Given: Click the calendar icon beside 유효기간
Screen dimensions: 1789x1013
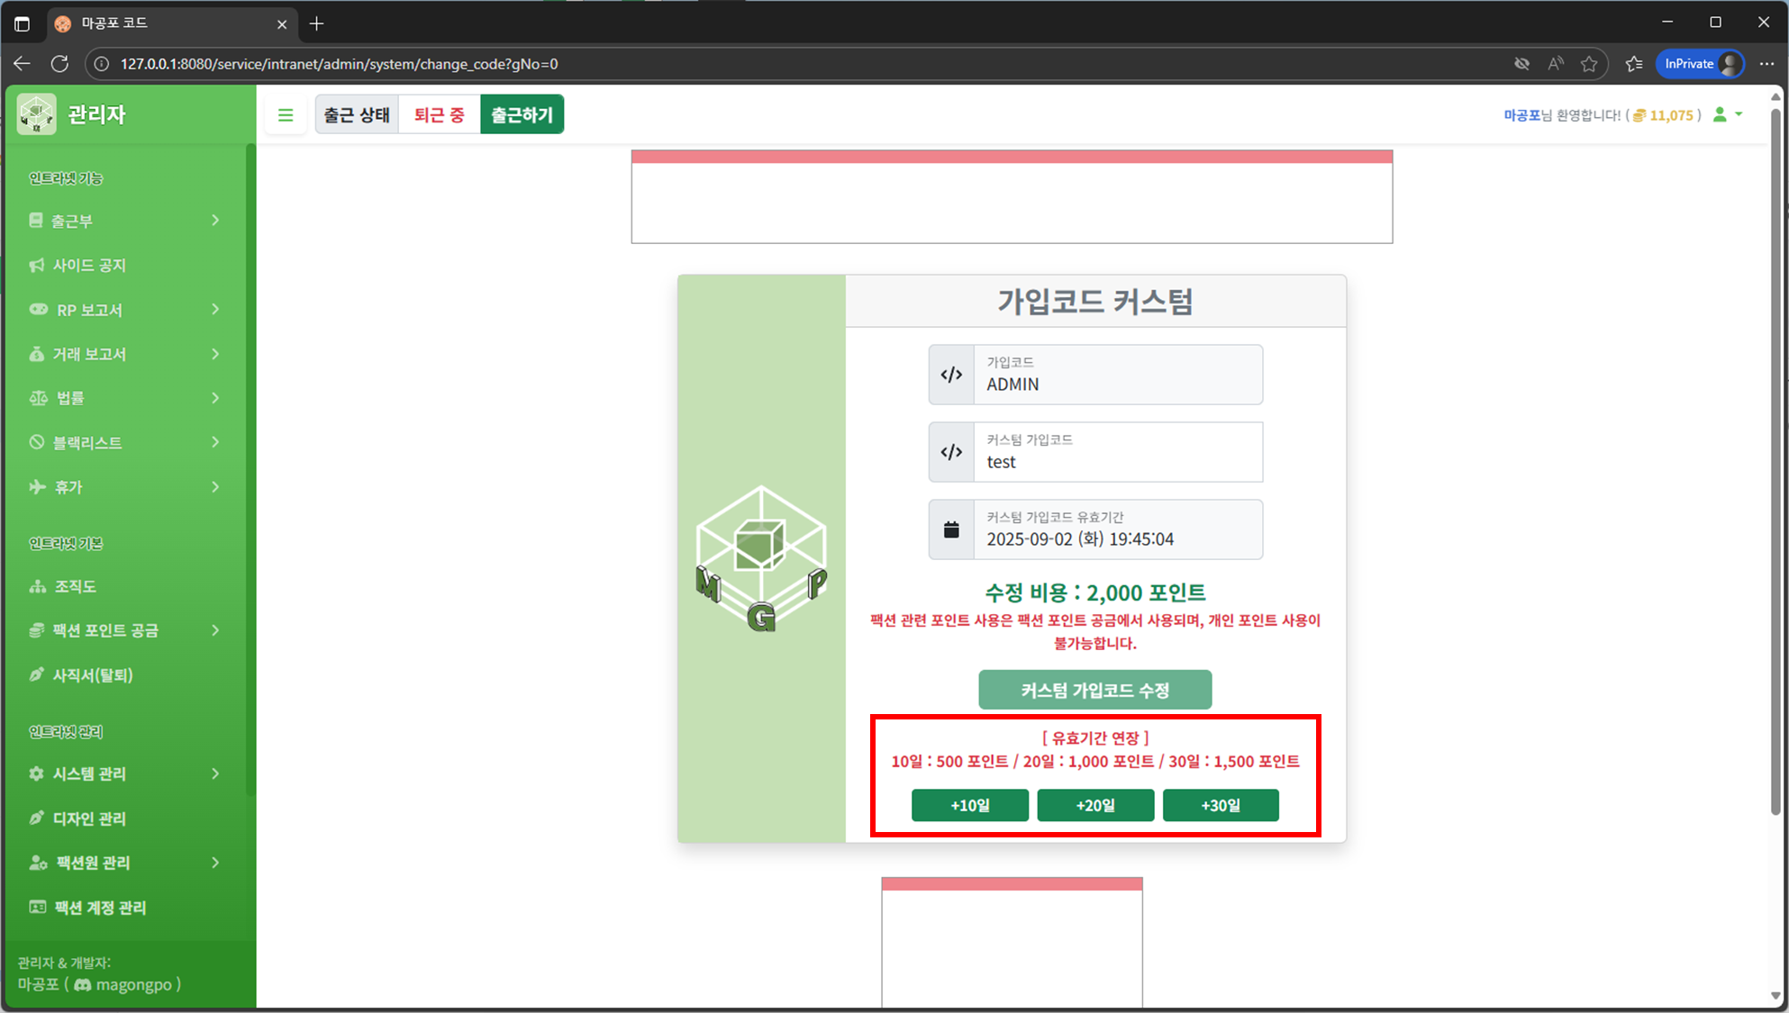Looking at the screenshot, I should 951,529.
